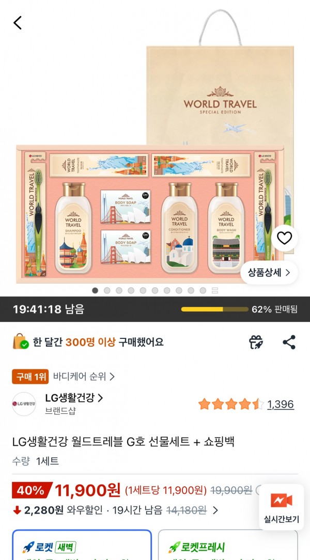Tap the 구매 1위 badge
Screen dimensions: 310x560
pos(30,377)
